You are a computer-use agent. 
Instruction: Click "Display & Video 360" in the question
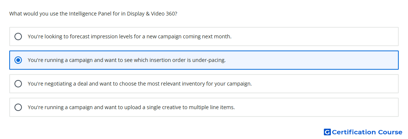point(151,14)
